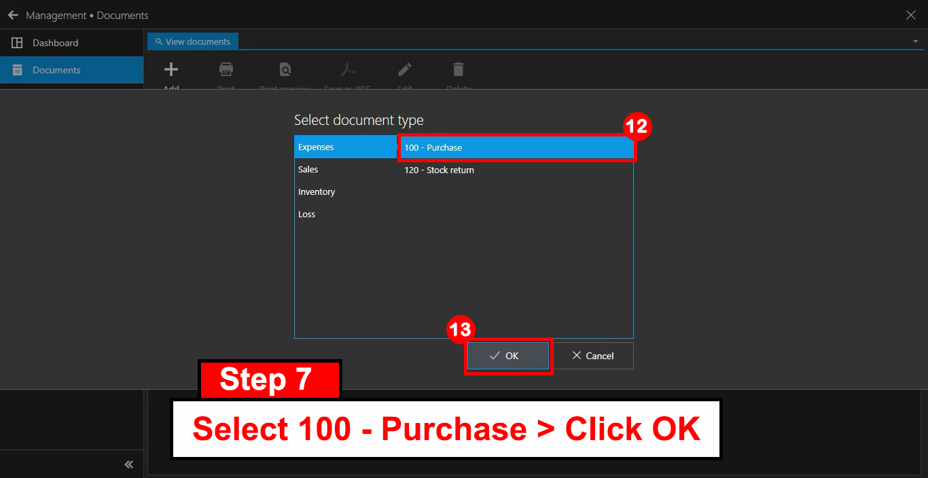Choose the Inventory category
The width and height of the screenshot is (928, 478).
317,192
